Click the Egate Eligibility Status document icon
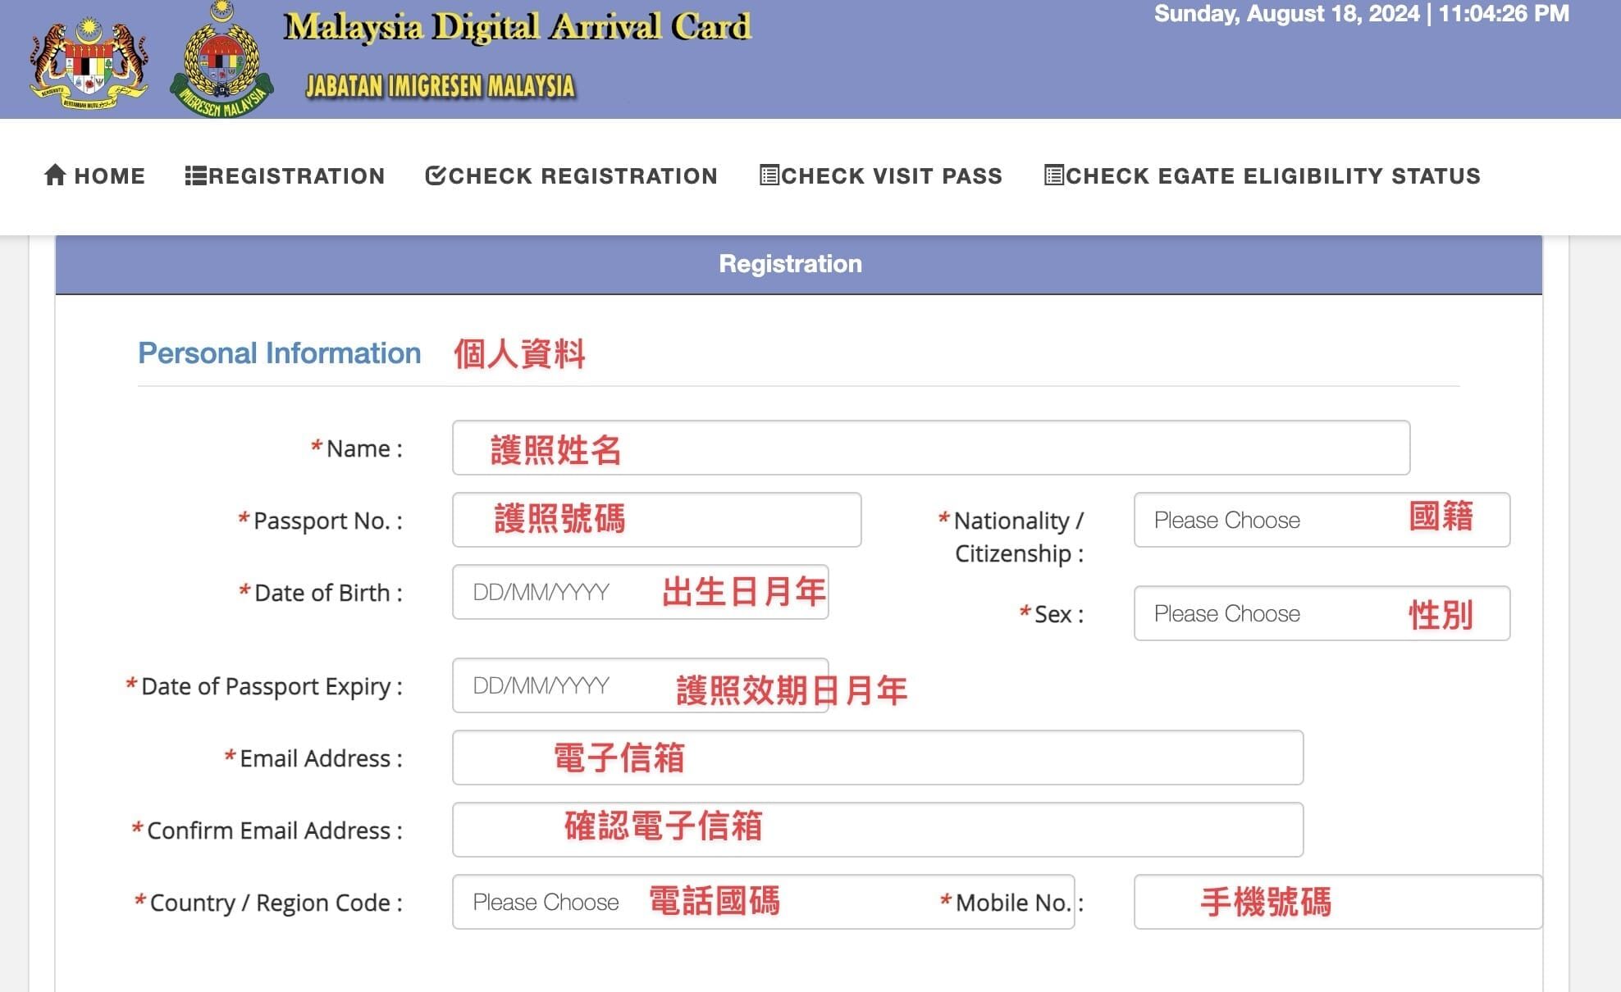Viewport: 1621px width, 992px height. coord(1053,175)
